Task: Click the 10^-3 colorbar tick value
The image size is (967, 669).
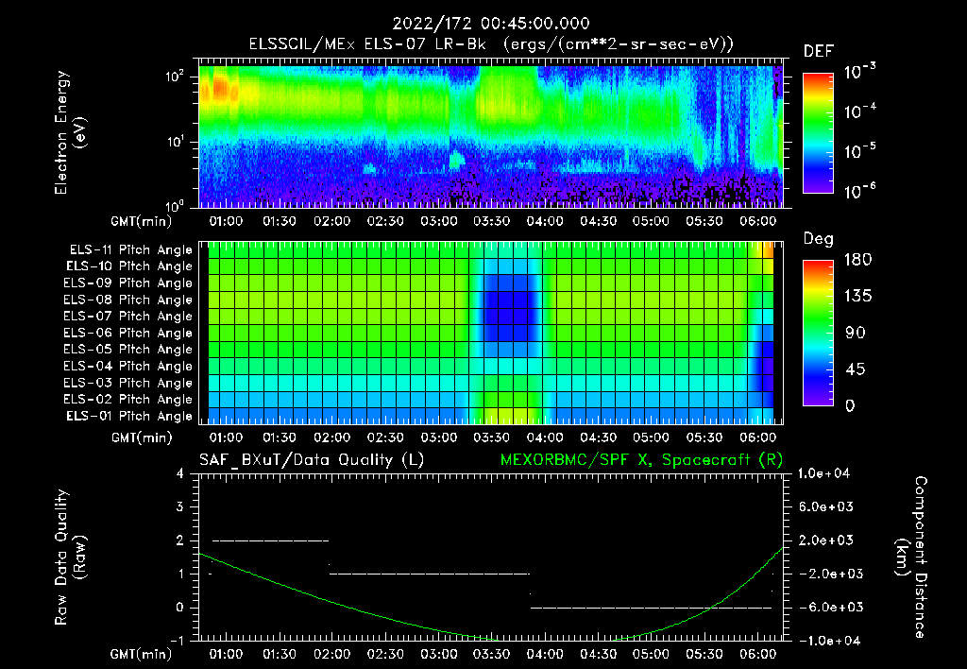Action: coord(859,72)
